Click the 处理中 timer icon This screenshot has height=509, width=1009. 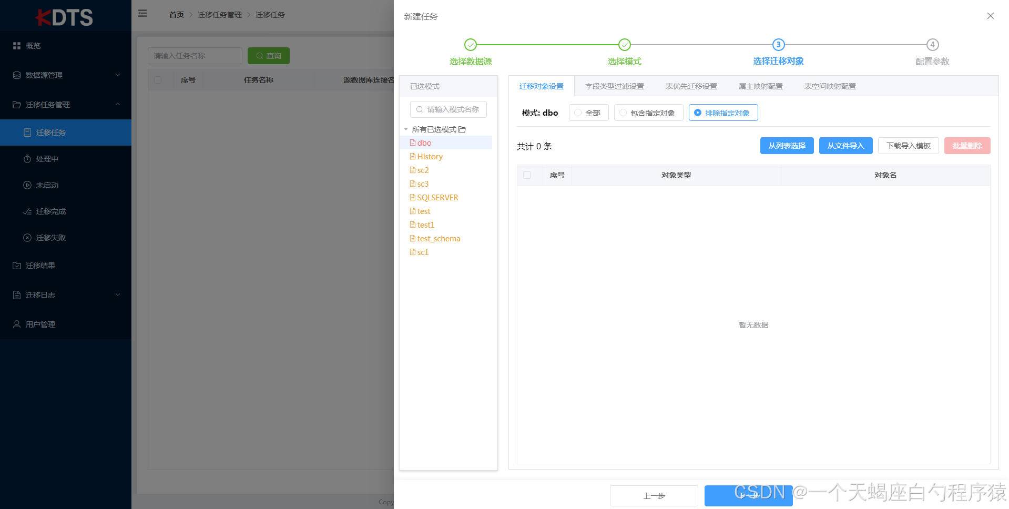(x=27, y=159)
